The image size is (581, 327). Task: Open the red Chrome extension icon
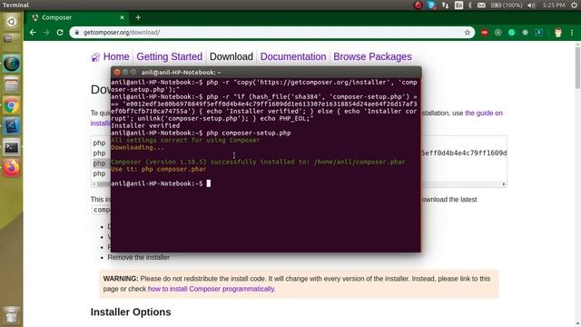click(484, 33)
